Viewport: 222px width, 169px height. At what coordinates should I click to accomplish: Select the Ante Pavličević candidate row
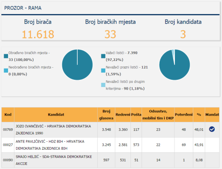point(110,145)
